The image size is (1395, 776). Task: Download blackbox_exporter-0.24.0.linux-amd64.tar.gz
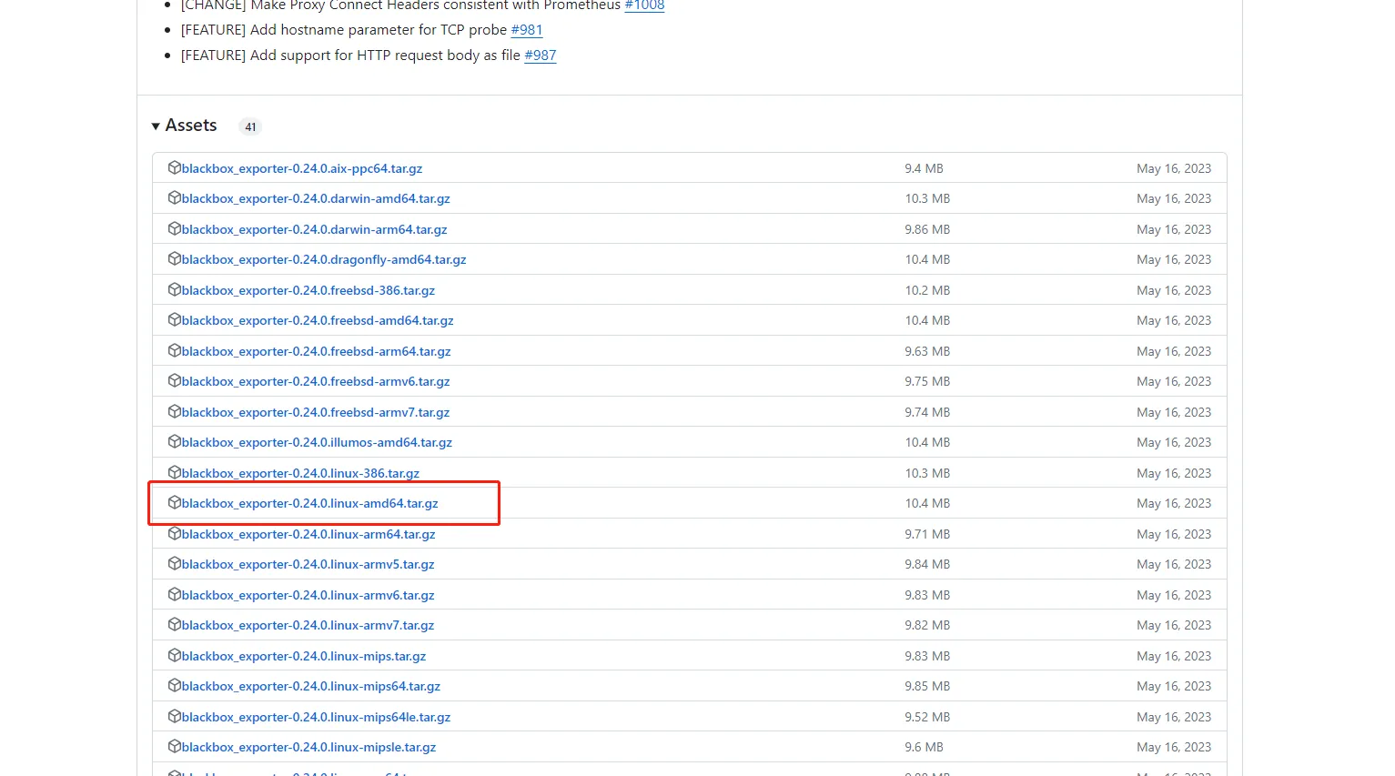(x=310, y=503)
